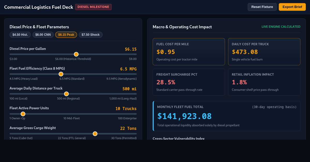Select the $7.50 Shock preset
The image size is (310, 162).
click(x=91, y=35)
